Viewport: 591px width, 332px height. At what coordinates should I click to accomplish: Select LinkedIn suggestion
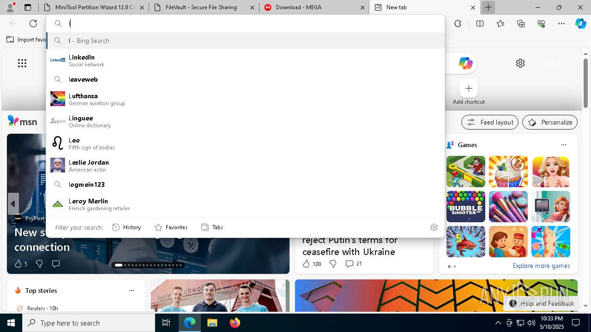[x=246, y=60]
